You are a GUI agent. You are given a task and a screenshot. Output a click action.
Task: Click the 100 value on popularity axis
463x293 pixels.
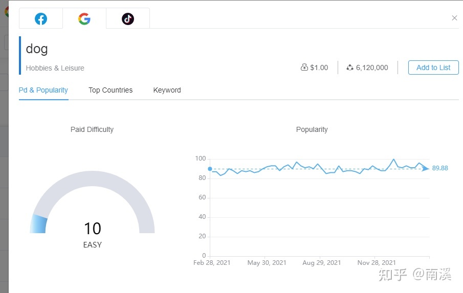[x=201, y=159]
